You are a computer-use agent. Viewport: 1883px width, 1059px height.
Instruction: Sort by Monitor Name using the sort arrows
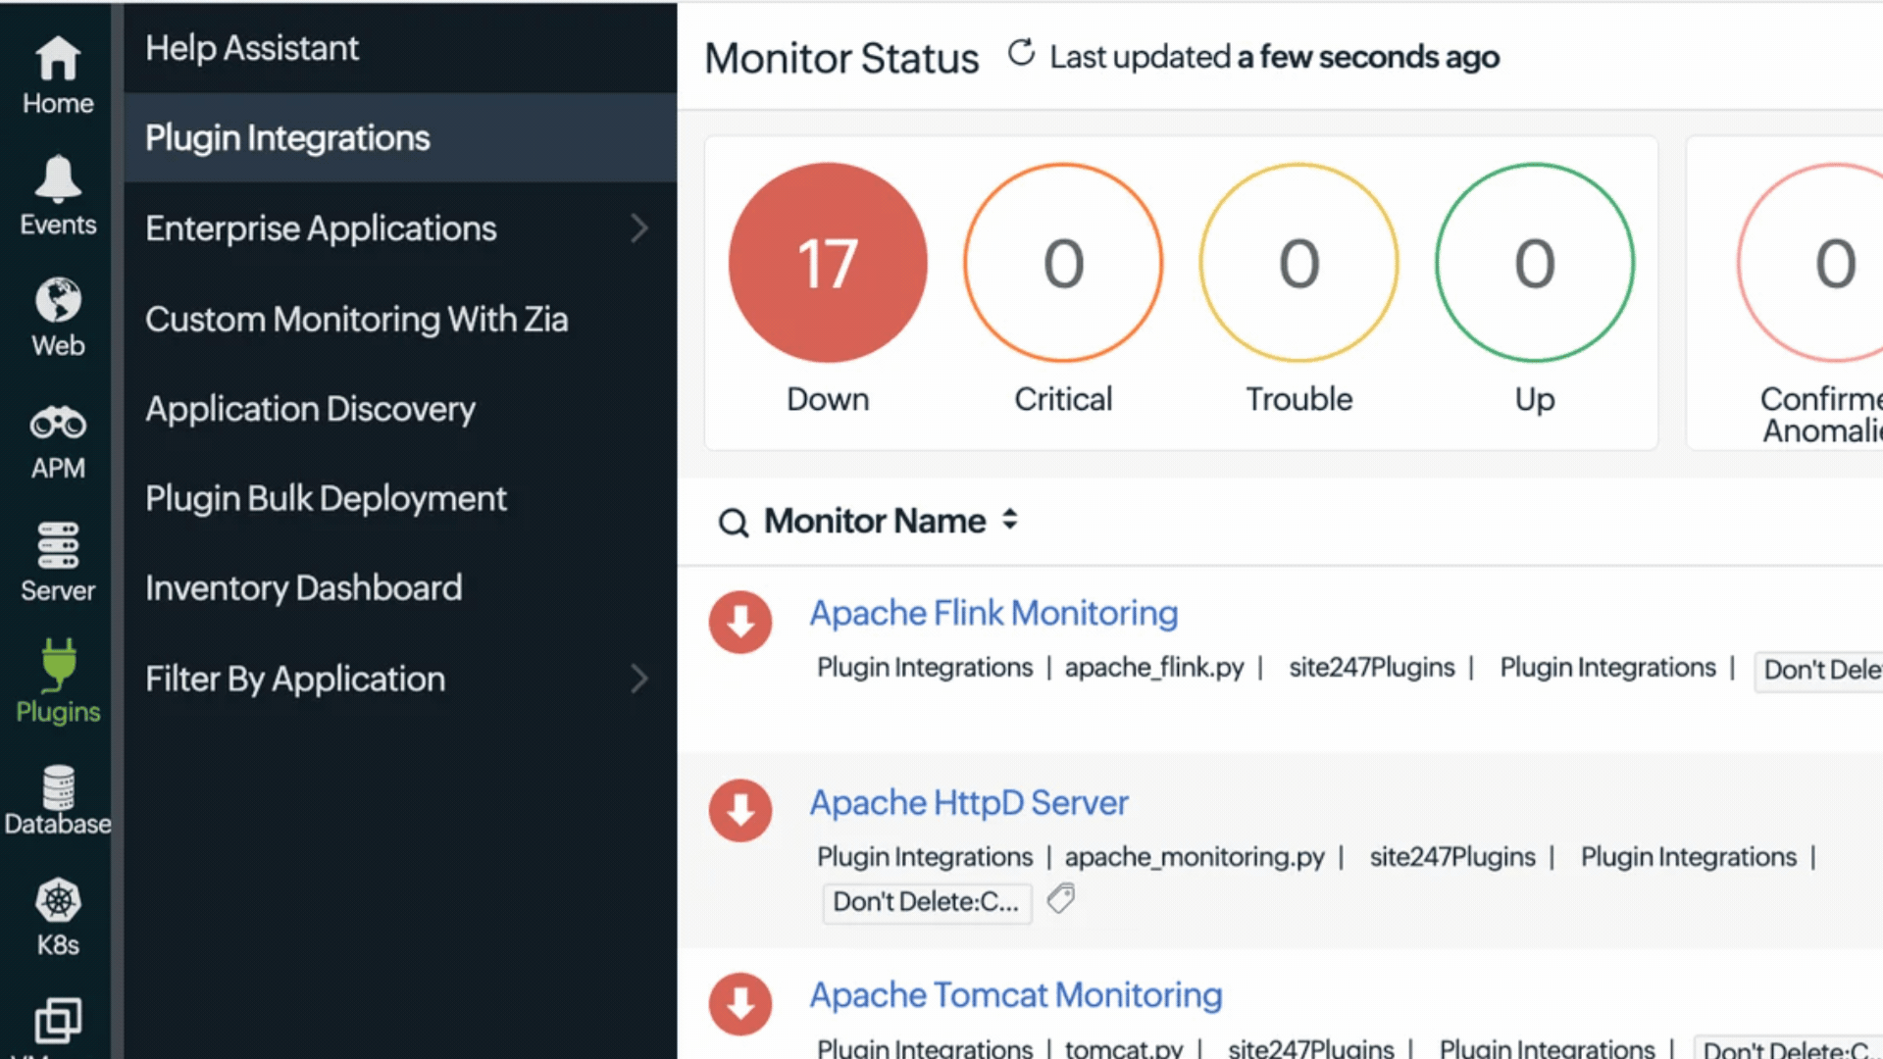[x=1010, y=520]
